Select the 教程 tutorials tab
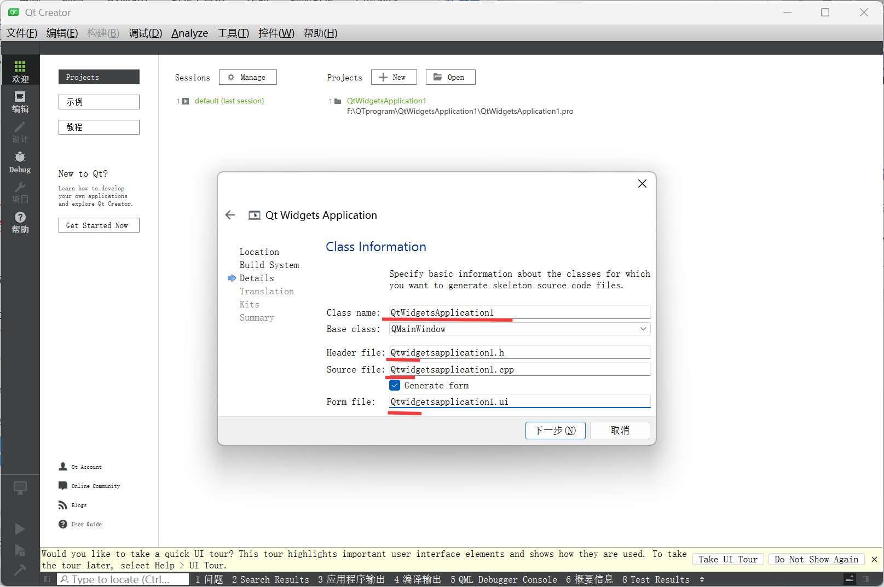This screenshot has height=587, width=884. [99, 127]
